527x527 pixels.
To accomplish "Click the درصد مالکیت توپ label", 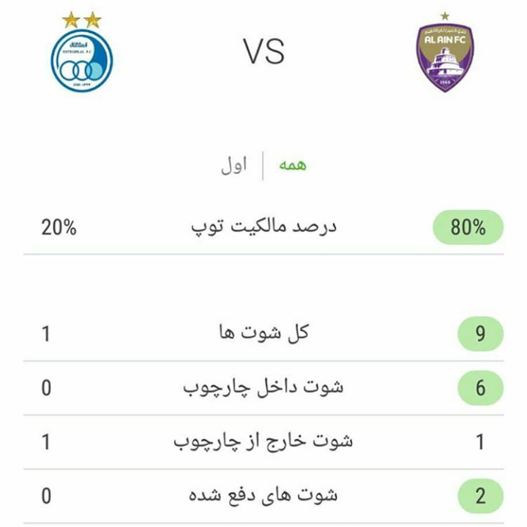I will click(263, 227).
